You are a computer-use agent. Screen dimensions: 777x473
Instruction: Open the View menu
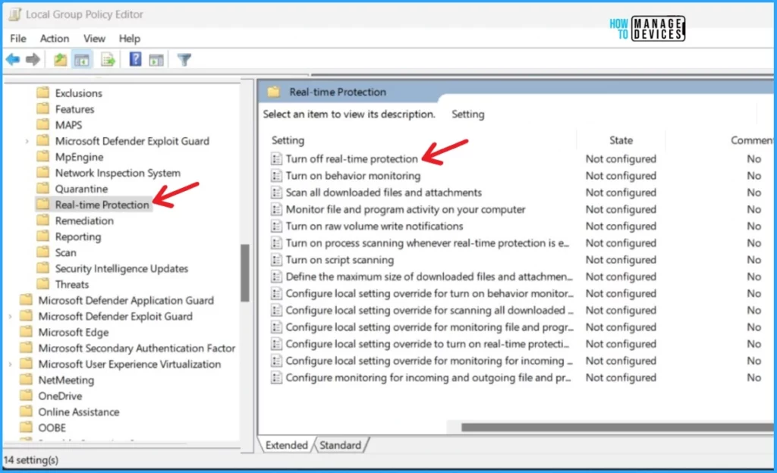coord(94,39)
